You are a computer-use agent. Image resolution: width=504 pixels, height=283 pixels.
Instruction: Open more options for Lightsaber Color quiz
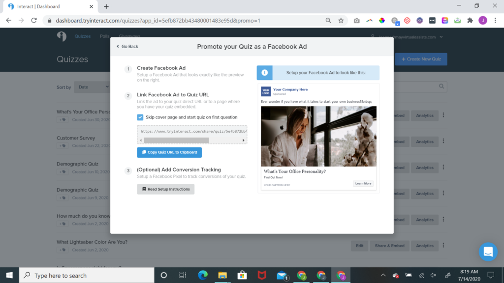[443, 245]
